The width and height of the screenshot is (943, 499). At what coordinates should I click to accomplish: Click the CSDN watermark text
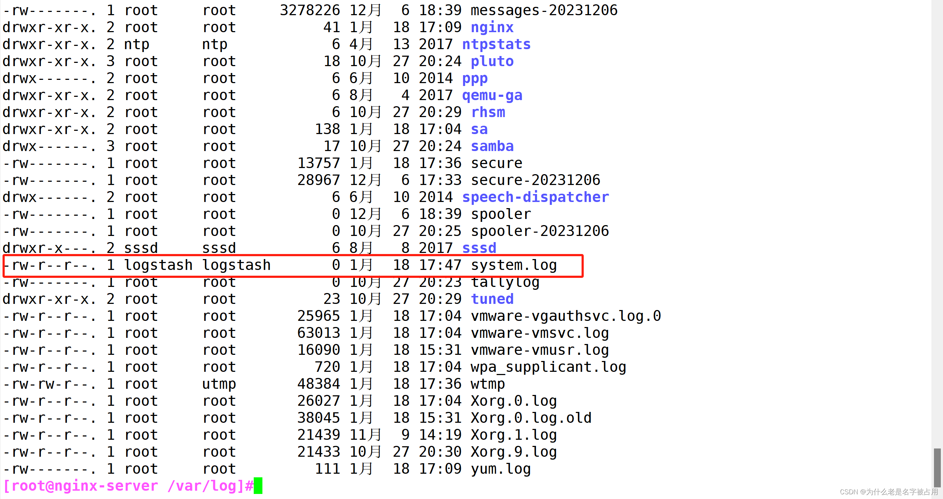(888, 492)
